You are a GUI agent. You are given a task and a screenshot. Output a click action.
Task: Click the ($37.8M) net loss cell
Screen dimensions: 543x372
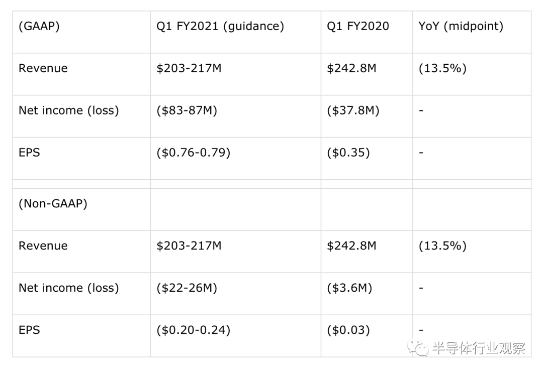coord(367,116)
